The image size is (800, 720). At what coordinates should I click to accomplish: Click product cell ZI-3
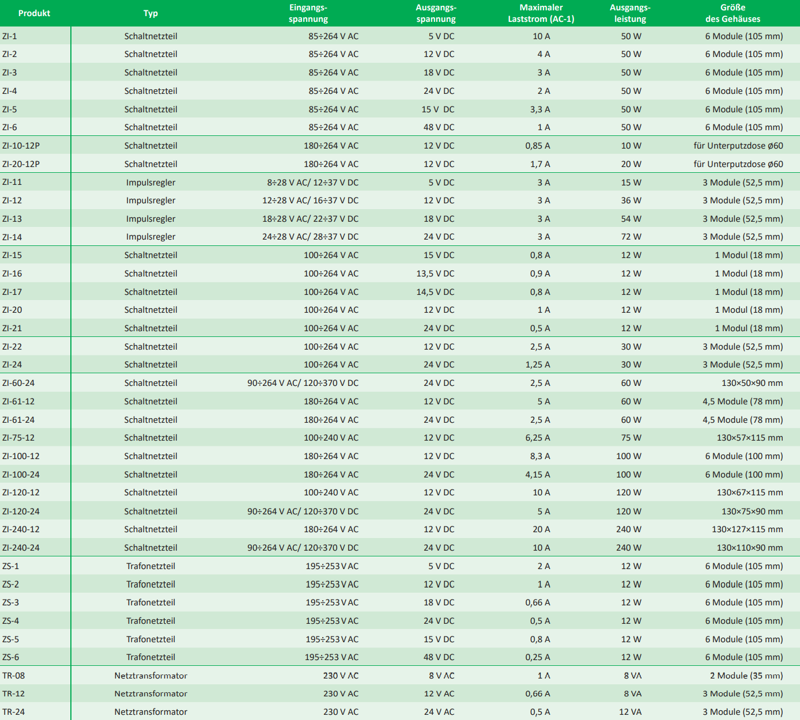[10, 73]
